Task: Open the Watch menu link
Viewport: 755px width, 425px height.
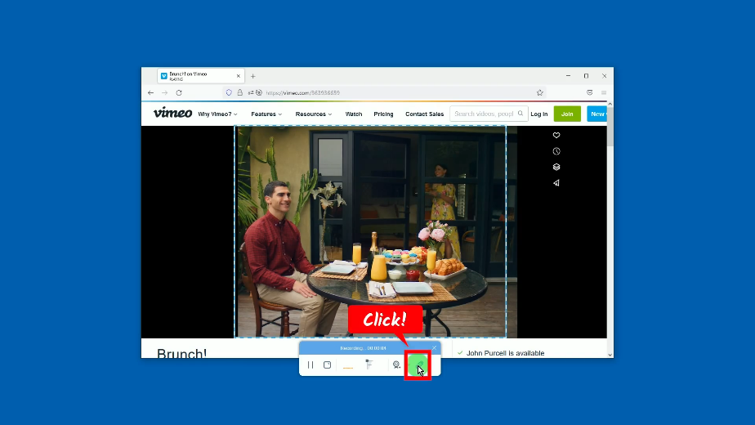Action: coord(354,114)
